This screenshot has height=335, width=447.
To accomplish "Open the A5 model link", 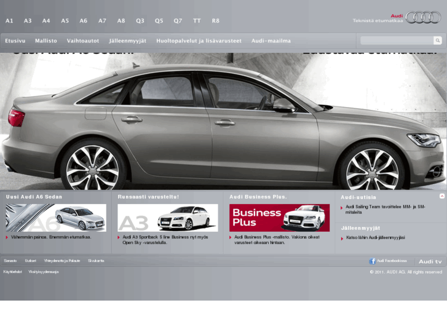I will [x=65, y=21].
